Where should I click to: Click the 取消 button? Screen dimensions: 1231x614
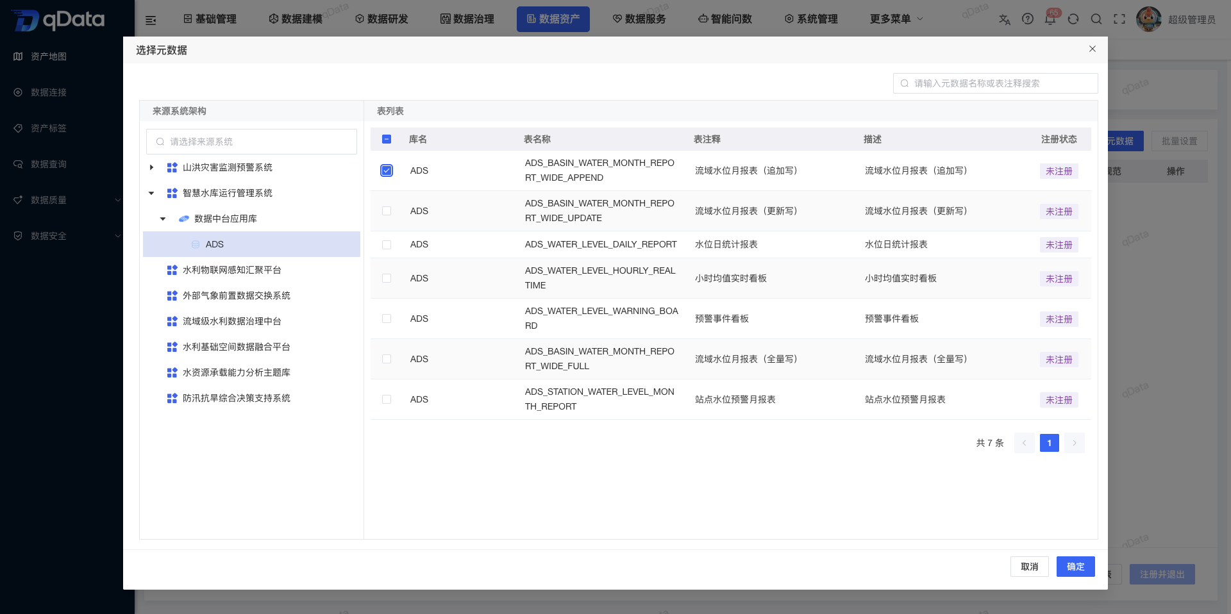1030,567
